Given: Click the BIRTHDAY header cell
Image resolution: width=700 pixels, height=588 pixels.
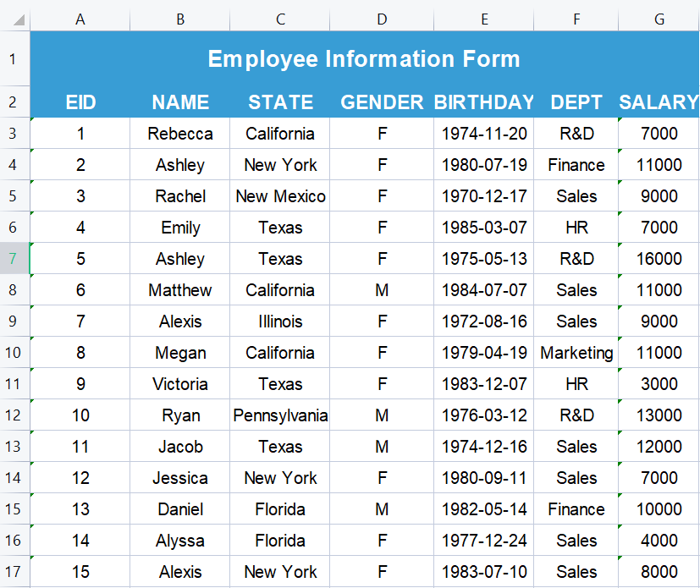Looking at the screenshot, I should (x=483, y=102).
